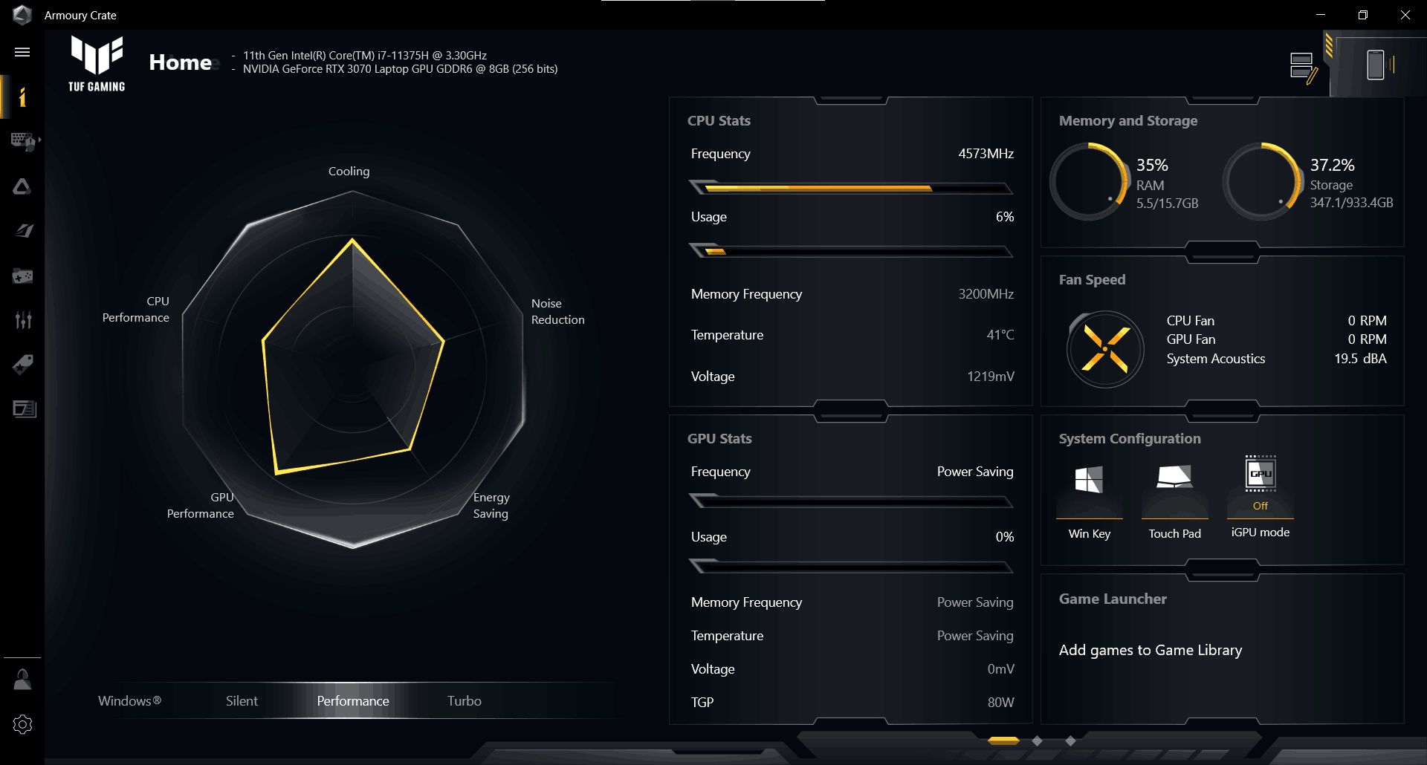The height and width of the screenshot is (765, 1427).
Task: Open the mobile device connection icon
Action: click(x=1376, y=65)
